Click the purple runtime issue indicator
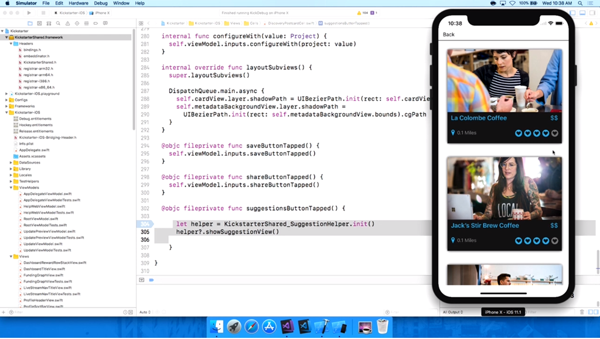Image resolution: width=600 pixels, height=339 pixels. coord(374,13)
